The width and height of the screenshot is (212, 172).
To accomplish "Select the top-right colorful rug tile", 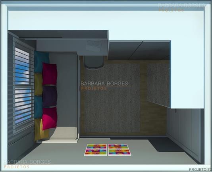I will 118,146.
